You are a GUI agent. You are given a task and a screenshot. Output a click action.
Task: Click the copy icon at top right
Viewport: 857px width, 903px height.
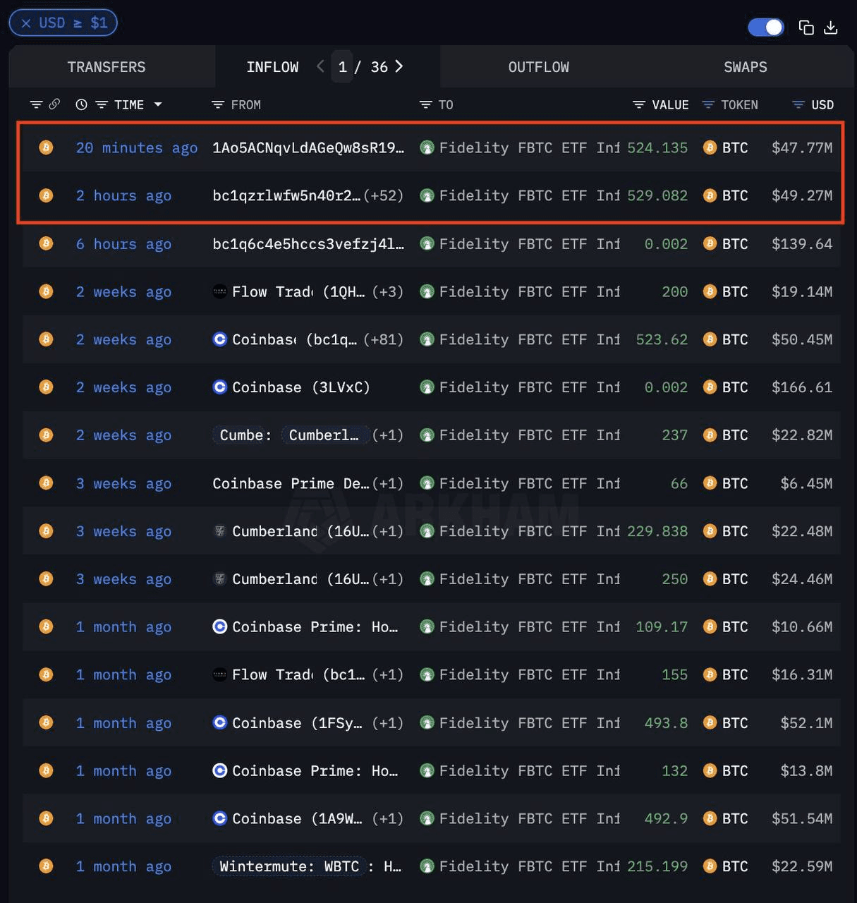click(806, 28)
